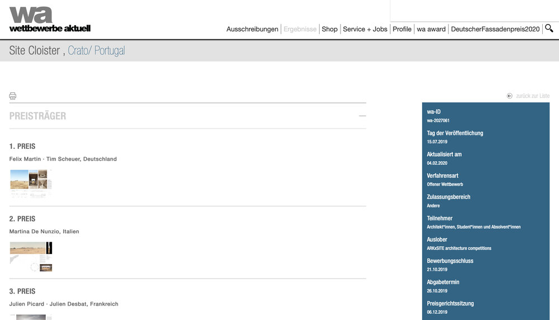Navigate to Profile section
This screenshot has height=320, width=559.
pyautogui.click(x=401, y=29)
